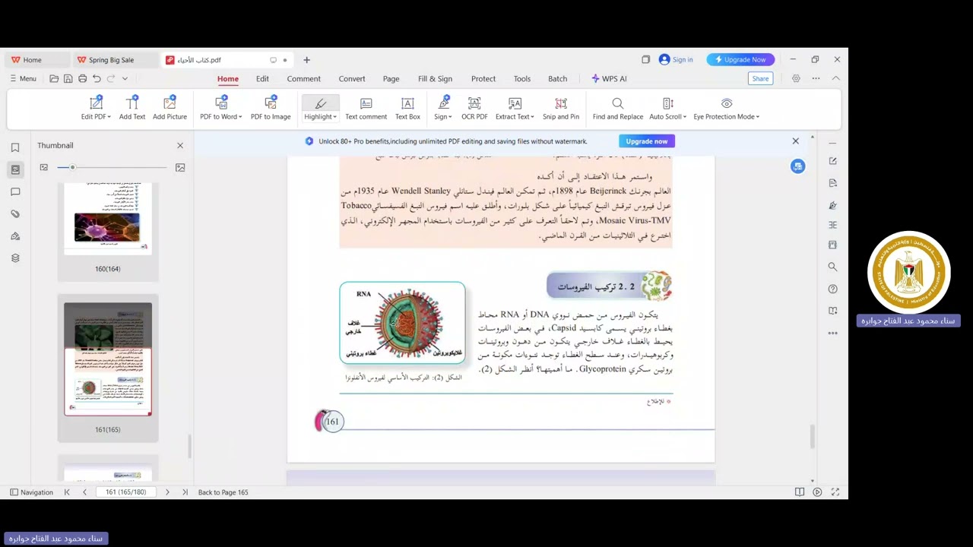Insert a Text comment

[x=366, y=108]
